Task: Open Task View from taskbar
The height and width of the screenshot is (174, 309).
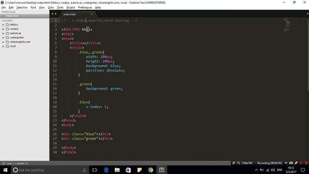Action: [x=95, y=170]
